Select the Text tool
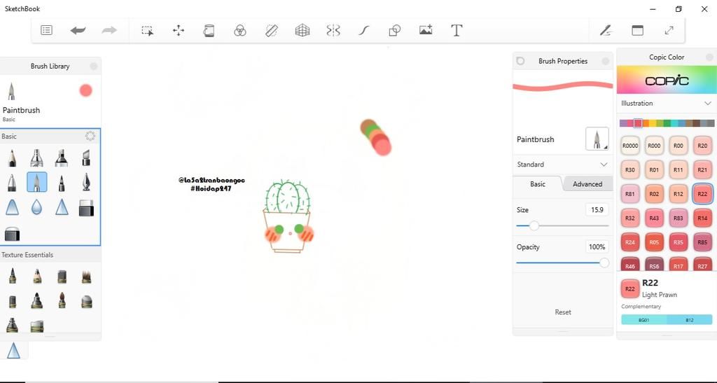This screenshot has height=383, width=717. click(x=457, y=30)
